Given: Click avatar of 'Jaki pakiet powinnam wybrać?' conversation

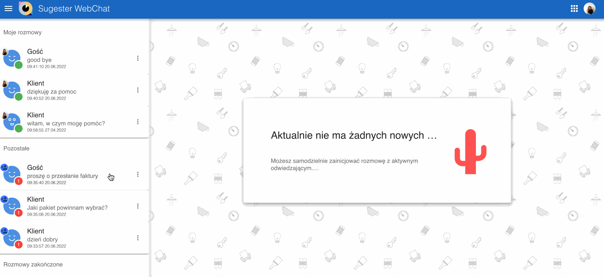Looking at the screenshot, I should click(12, 206).
